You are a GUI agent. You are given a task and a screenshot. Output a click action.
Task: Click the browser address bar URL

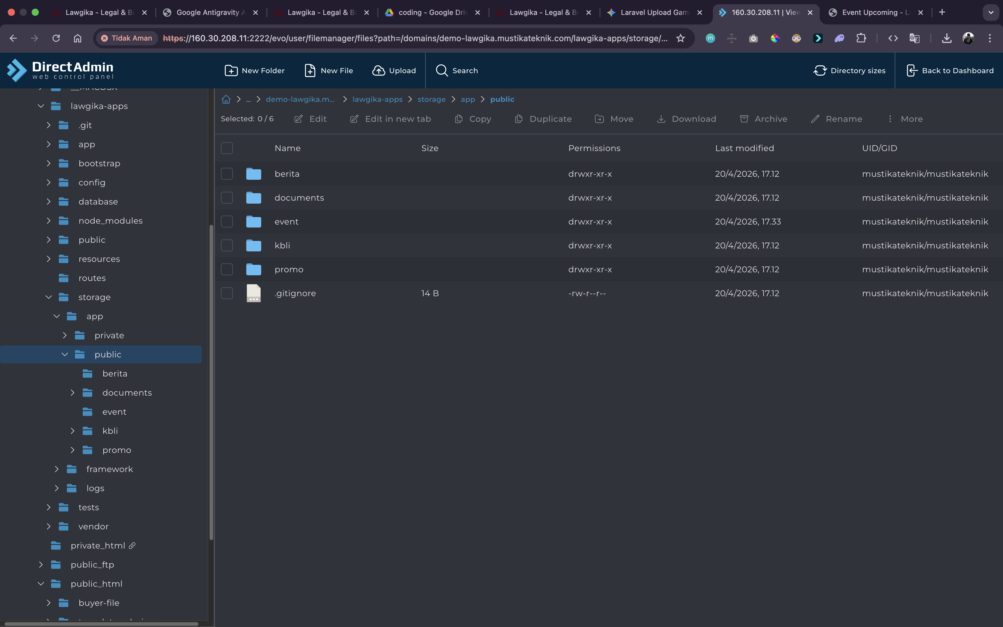[414, 38]
